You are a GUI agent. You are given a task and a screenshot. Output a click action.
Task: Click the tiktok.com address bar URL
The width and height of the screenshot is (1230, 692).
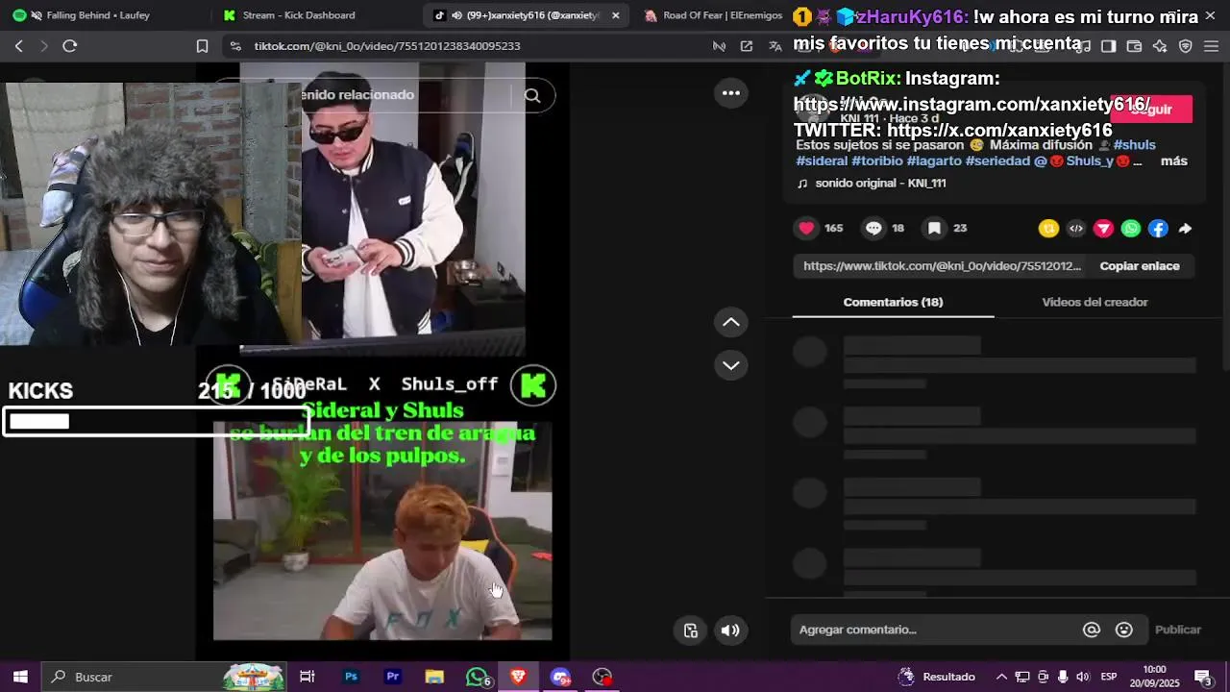387,46
